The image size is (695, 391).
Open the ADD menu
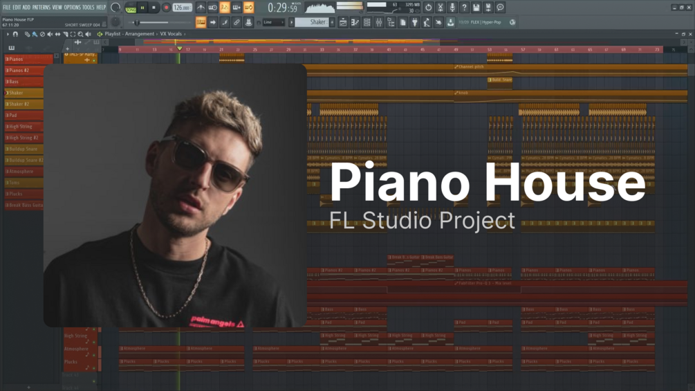click(26, 8)
